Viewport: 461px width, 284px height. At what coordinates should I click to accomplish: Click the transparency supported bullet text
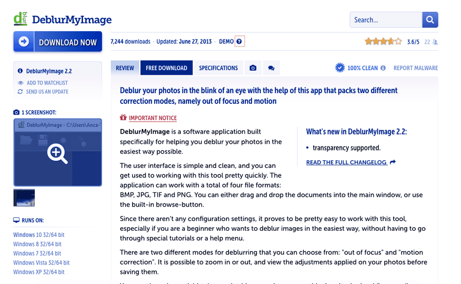point(347,147)
